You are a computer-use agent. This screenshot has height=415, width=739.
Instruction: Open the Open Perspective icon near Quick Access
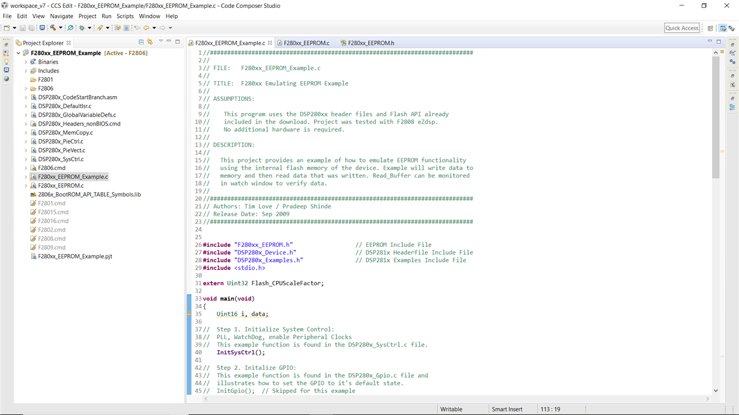click(x=710, y=28)
